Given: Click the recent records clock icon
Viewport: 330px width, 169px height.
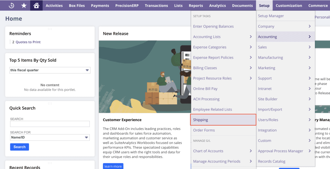Looking at the screenshot, I should click(11, 5).
